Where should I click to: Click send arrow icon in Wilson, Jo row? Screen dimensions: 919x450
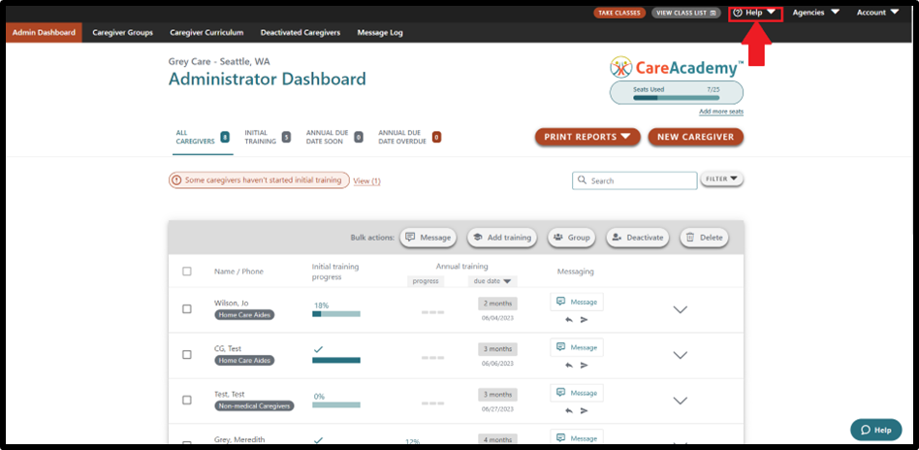pos(584,320)
